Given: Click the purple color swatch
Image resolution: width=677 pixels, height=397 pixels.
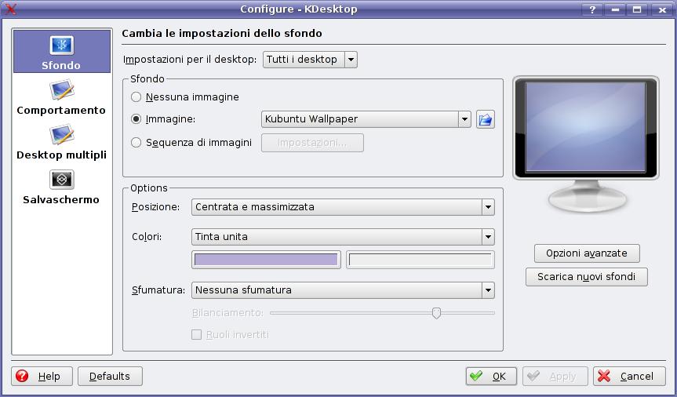Looking at the screenshot, I should (266, 260).
